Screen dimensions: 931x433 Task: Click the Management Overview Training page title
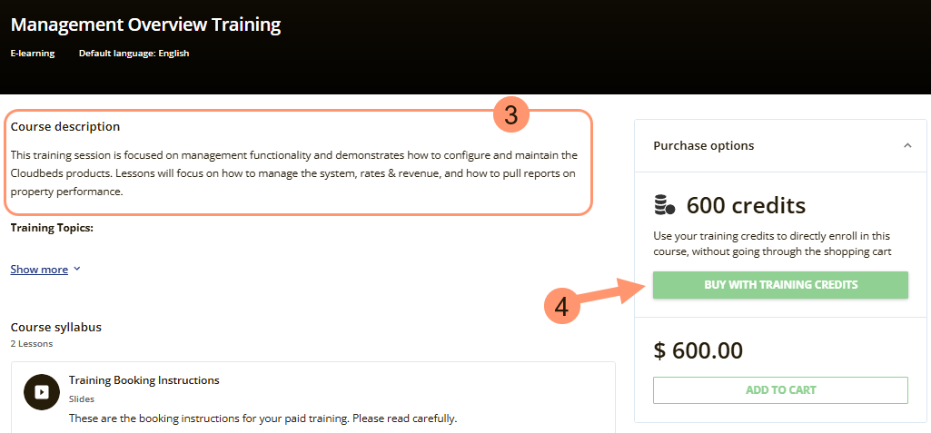coord(145,25)
